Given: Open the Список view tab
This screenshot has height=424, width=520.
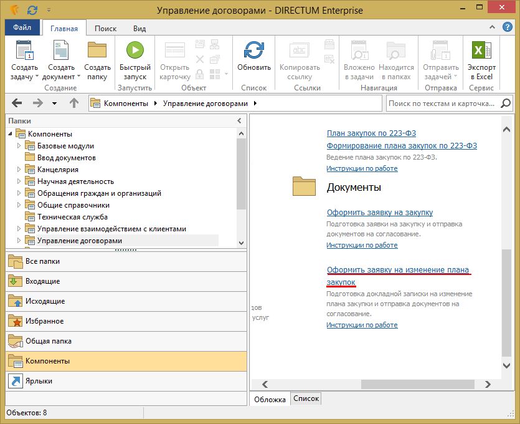Looking at the screenshot, I should point(306,398).
